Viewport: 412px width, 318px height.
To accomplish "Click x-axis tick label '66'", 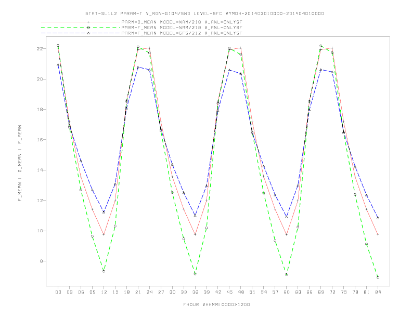I will [x=310, y=292].
